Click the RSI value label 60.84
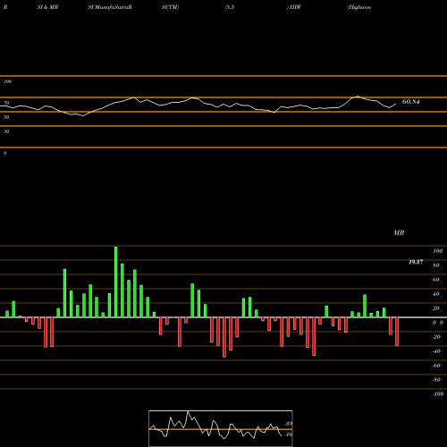 410,102
